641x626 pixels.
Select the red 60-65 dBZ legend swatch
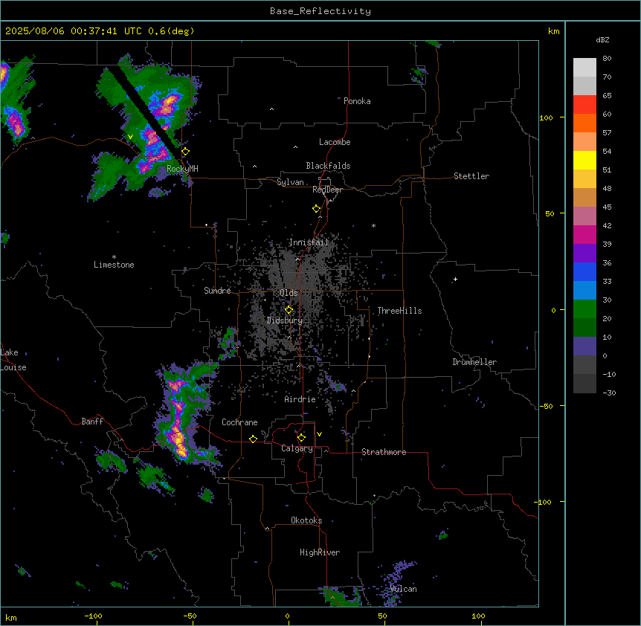[584, 104]
